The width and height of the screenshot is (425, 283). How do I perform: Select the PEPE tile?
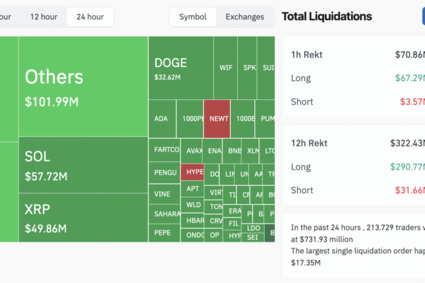165,233
